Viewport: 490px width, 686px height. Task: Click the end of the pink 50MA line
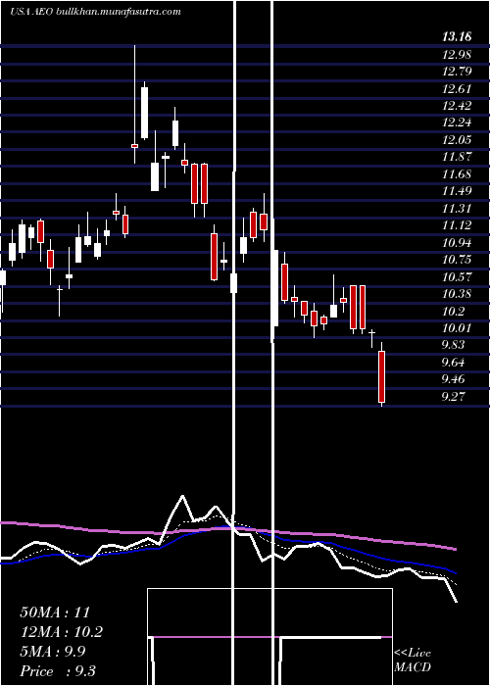tap(456, 549)
